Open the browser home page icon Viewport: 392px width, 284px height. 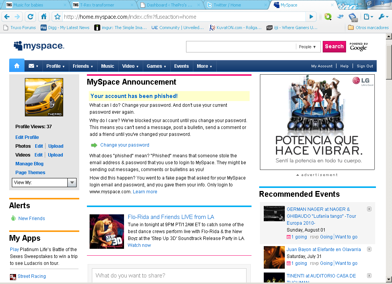coord(44,17)
